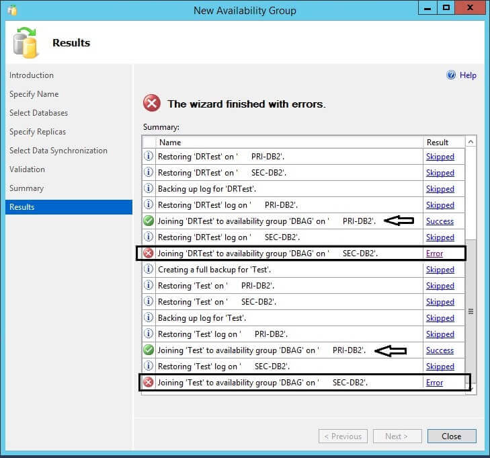Image resolution: width=490 pixels, height=458 pixels.
Task: Click the Close button
Action: [x=452, y=436]
